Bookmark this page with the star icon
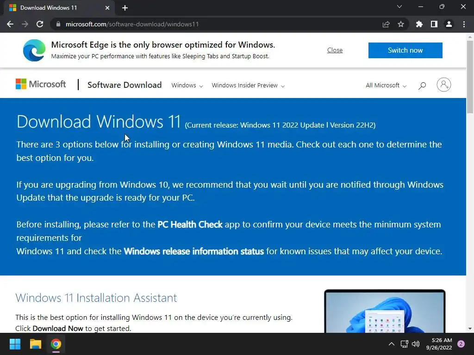This screenshot has height=355, width=474. [x=401, y=24]
